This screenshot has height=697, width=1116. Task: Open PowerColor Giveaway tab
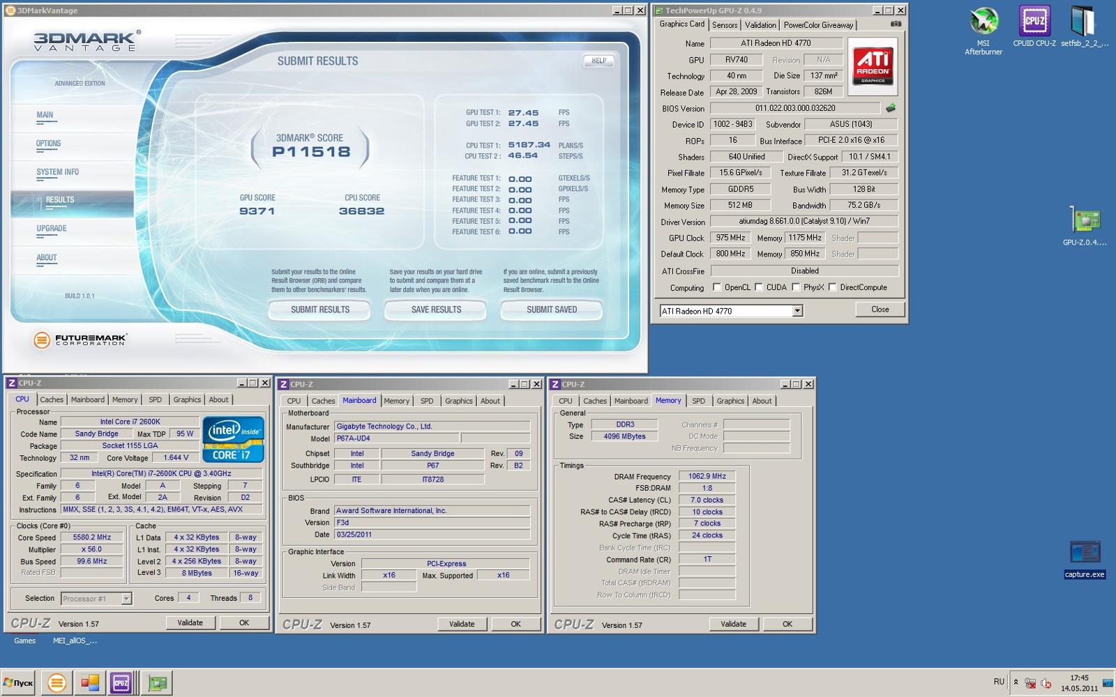click(x=818, y=25)
